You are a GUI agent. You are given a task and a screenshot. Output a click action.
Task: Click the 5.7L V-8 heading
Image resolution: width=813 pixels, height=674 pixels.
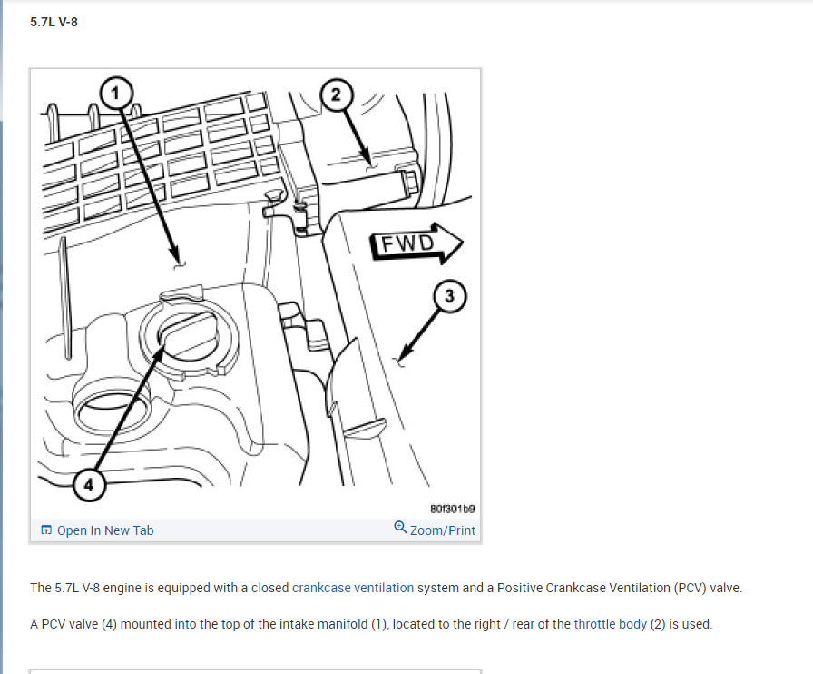point(54,22)
